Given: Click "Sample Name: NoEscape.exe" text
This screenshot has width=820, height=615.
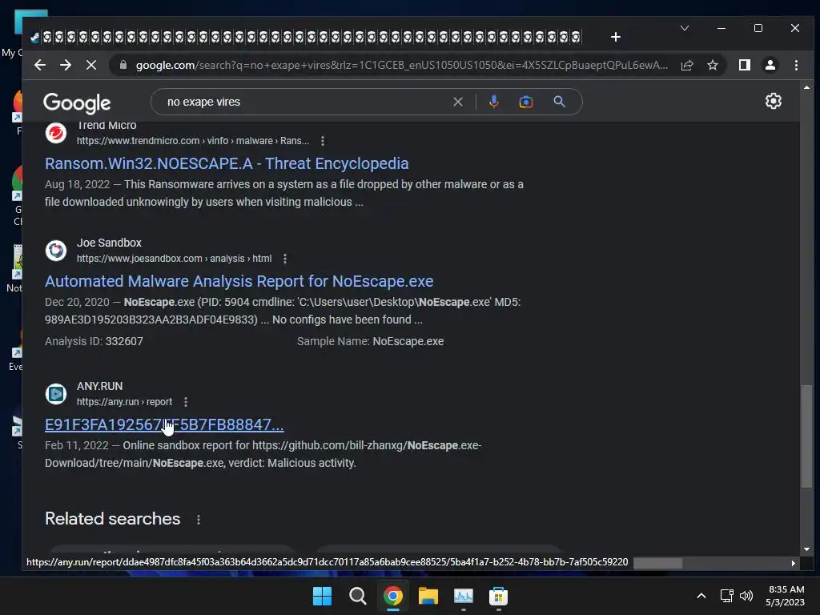Looking at the screenshot, I should click(370, 341).
